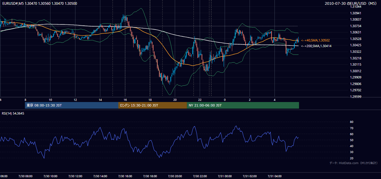Click the 7/31 00:00 time label
The image size is (381, 179).
tap(225, 176)
